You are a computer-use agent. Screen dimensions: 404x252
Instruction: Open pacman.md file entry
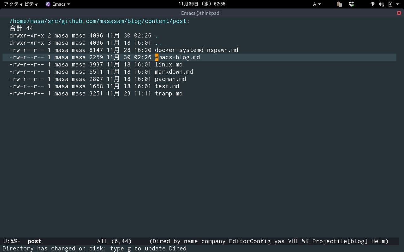[170, 79]
